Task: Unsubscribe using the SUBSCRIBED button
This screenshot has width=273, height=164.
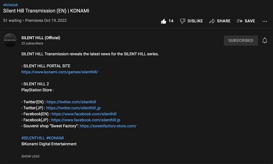Action: coord(241,41)
